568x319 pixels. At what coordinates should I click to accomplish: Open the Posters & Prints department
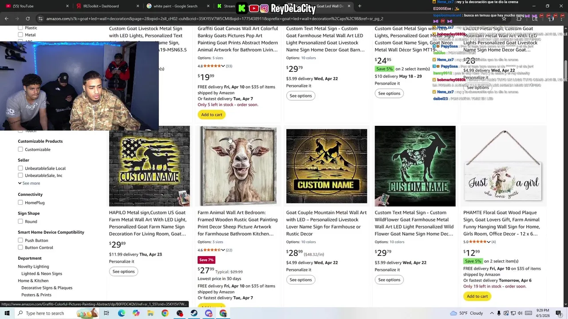tap(36, 295)
